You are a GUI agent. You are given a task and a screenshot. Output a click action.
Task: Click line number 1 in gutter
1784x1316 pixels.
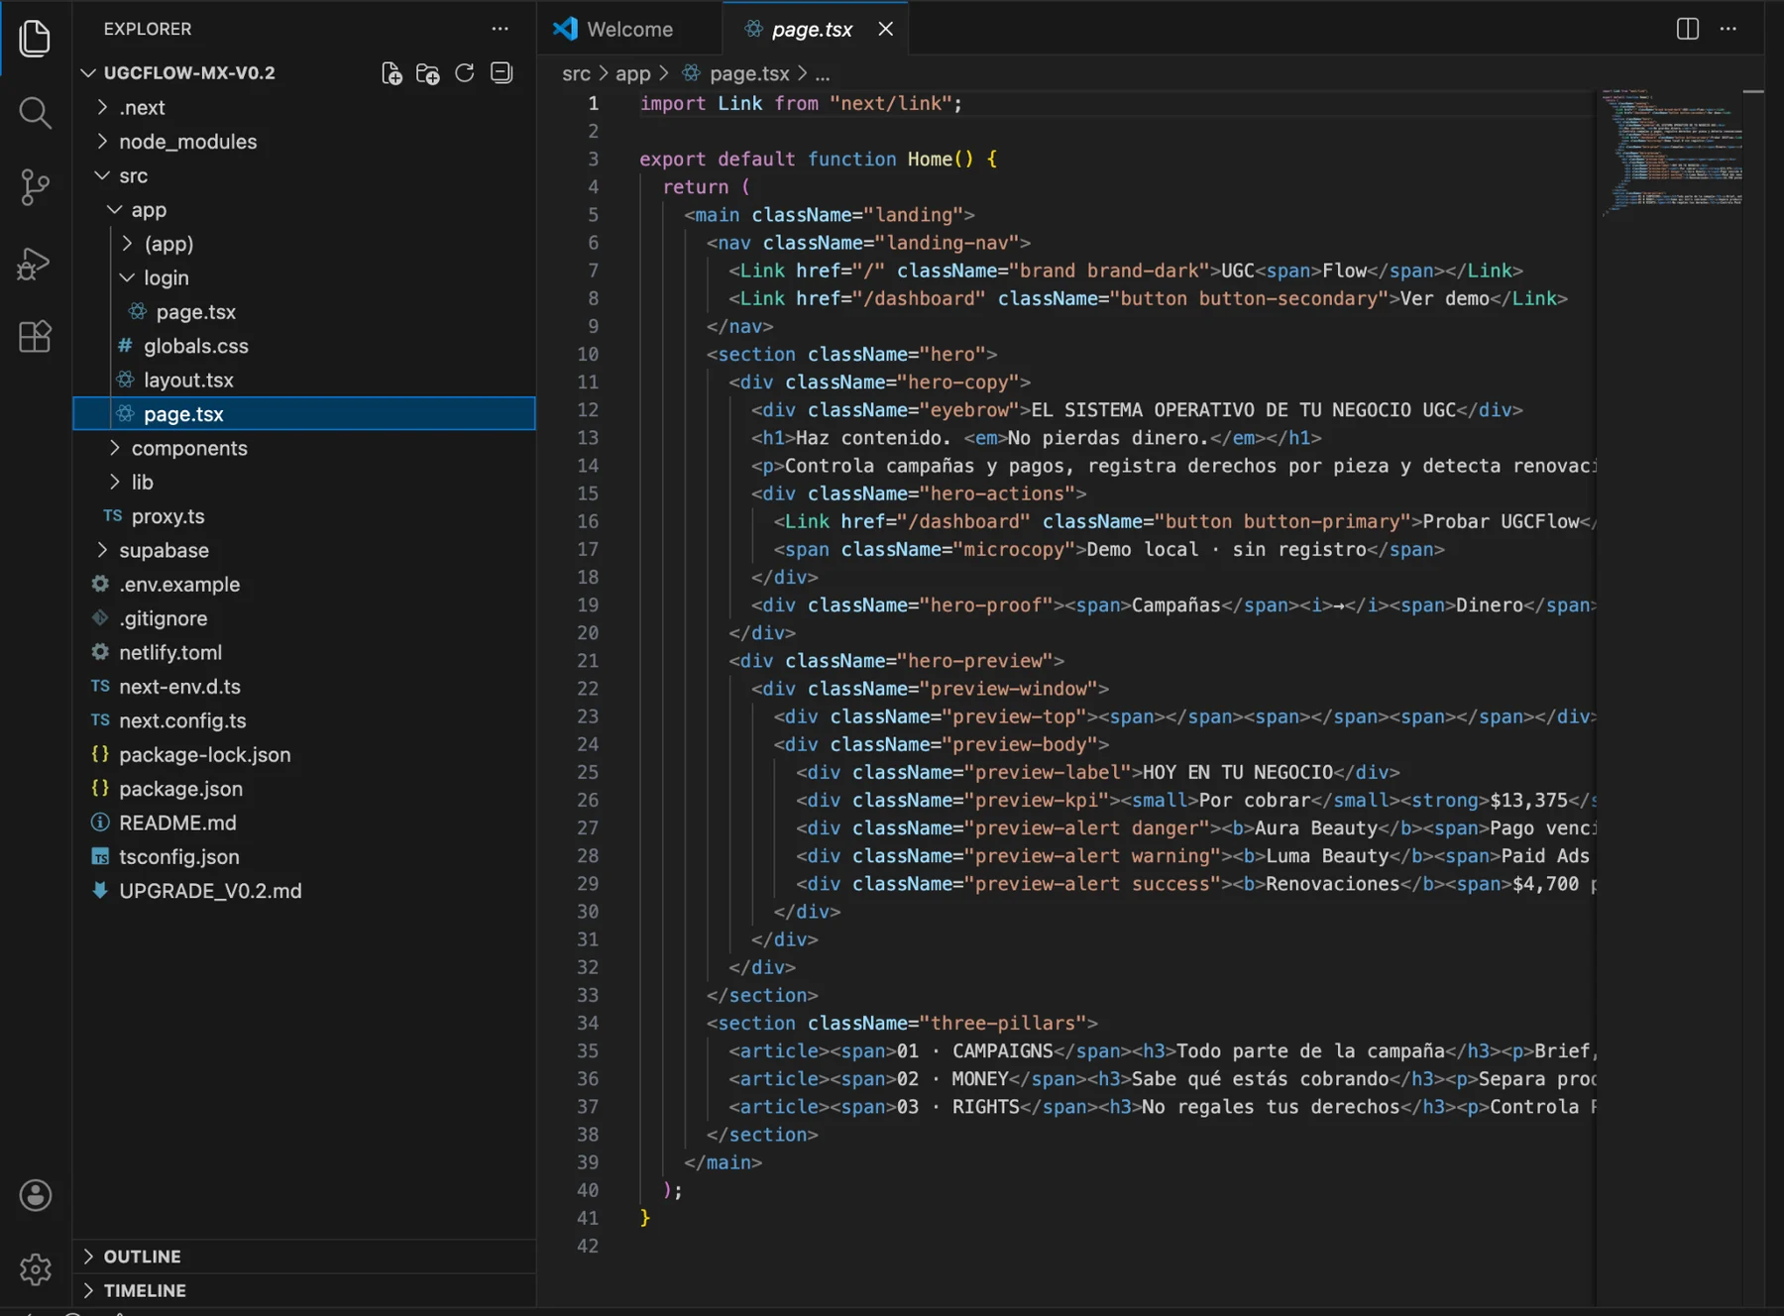593,103
